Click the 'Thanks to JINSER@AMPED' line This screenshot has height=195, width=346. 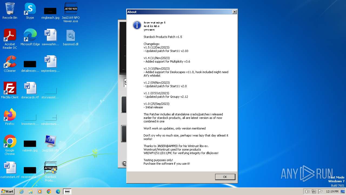[176, 146]
